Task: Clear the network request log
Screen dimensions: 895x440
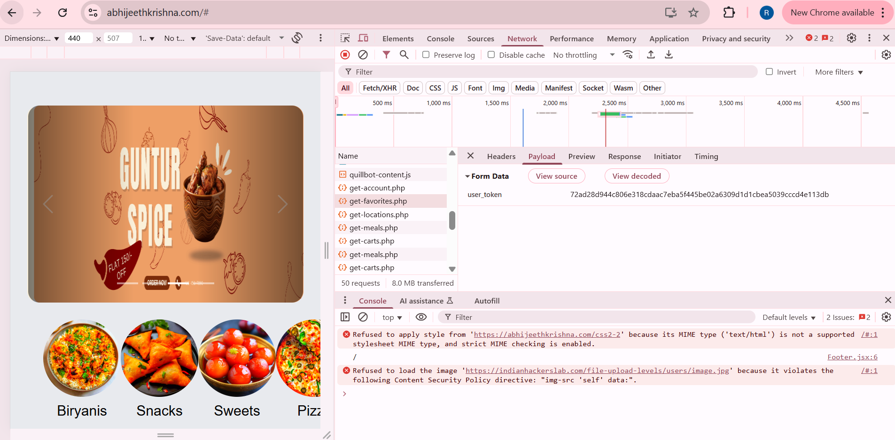Action: pyautogui.click(x=363, y=55)
